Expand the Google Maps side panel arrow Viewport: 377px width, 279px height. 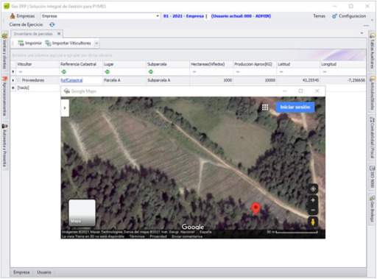click(x=65, y=107)
